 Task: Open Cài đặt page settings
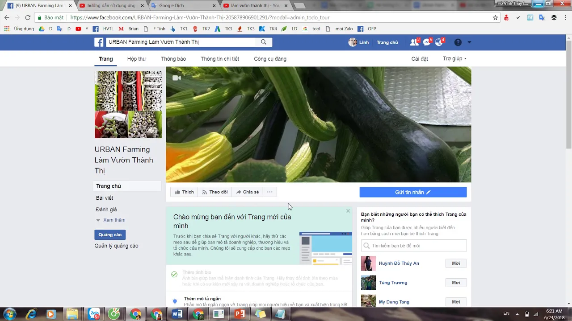pyautogui.click(x=420, y=59)
